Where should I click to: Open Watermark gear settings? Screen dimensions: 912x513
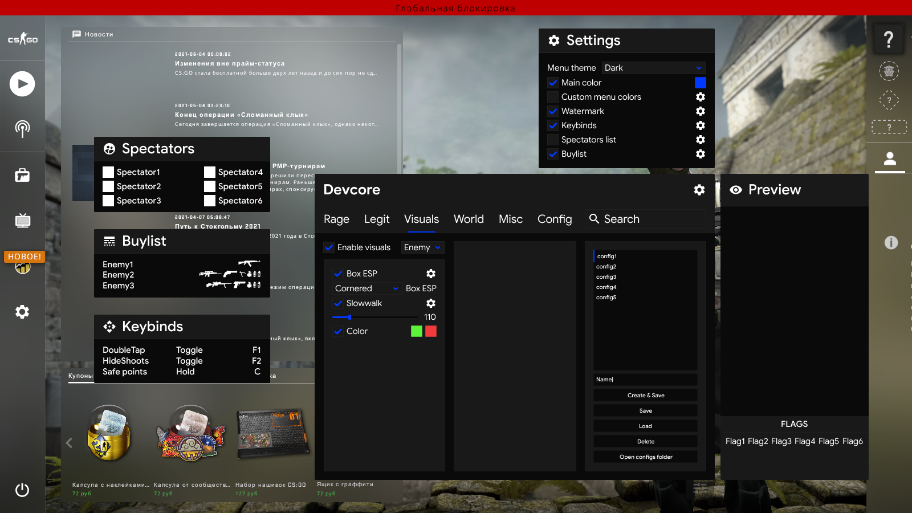point(701,111)
